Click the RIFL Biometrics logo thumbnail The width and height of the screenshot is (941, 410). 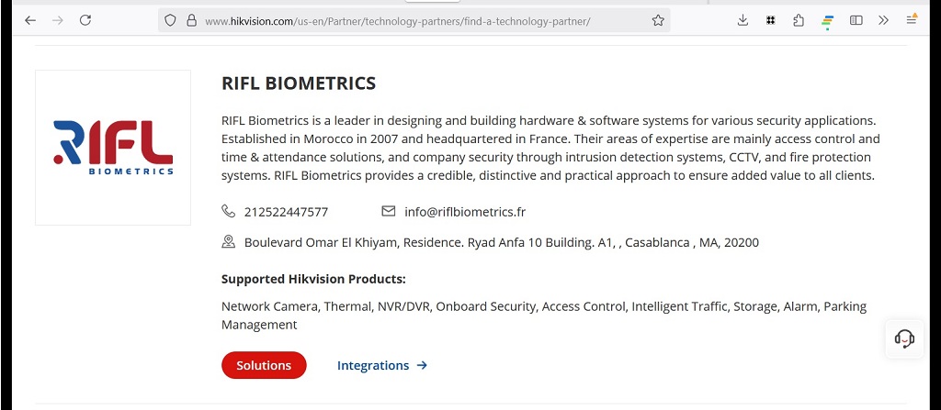pyautogui.click(x=113, y=148)
